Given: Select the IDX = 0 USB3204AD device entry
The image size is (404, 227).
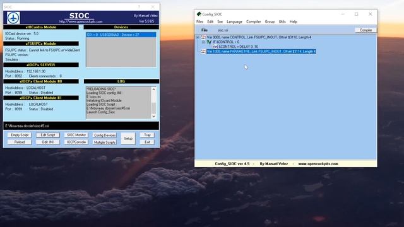Looking at the screenshot, I should [121, 35].
